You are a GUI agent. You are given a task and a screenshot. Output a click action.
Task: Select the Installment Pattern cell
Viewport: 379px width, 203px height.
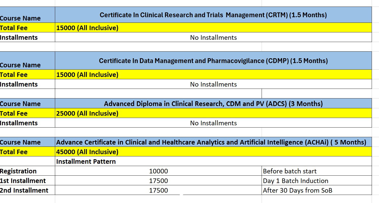(86, 161)
